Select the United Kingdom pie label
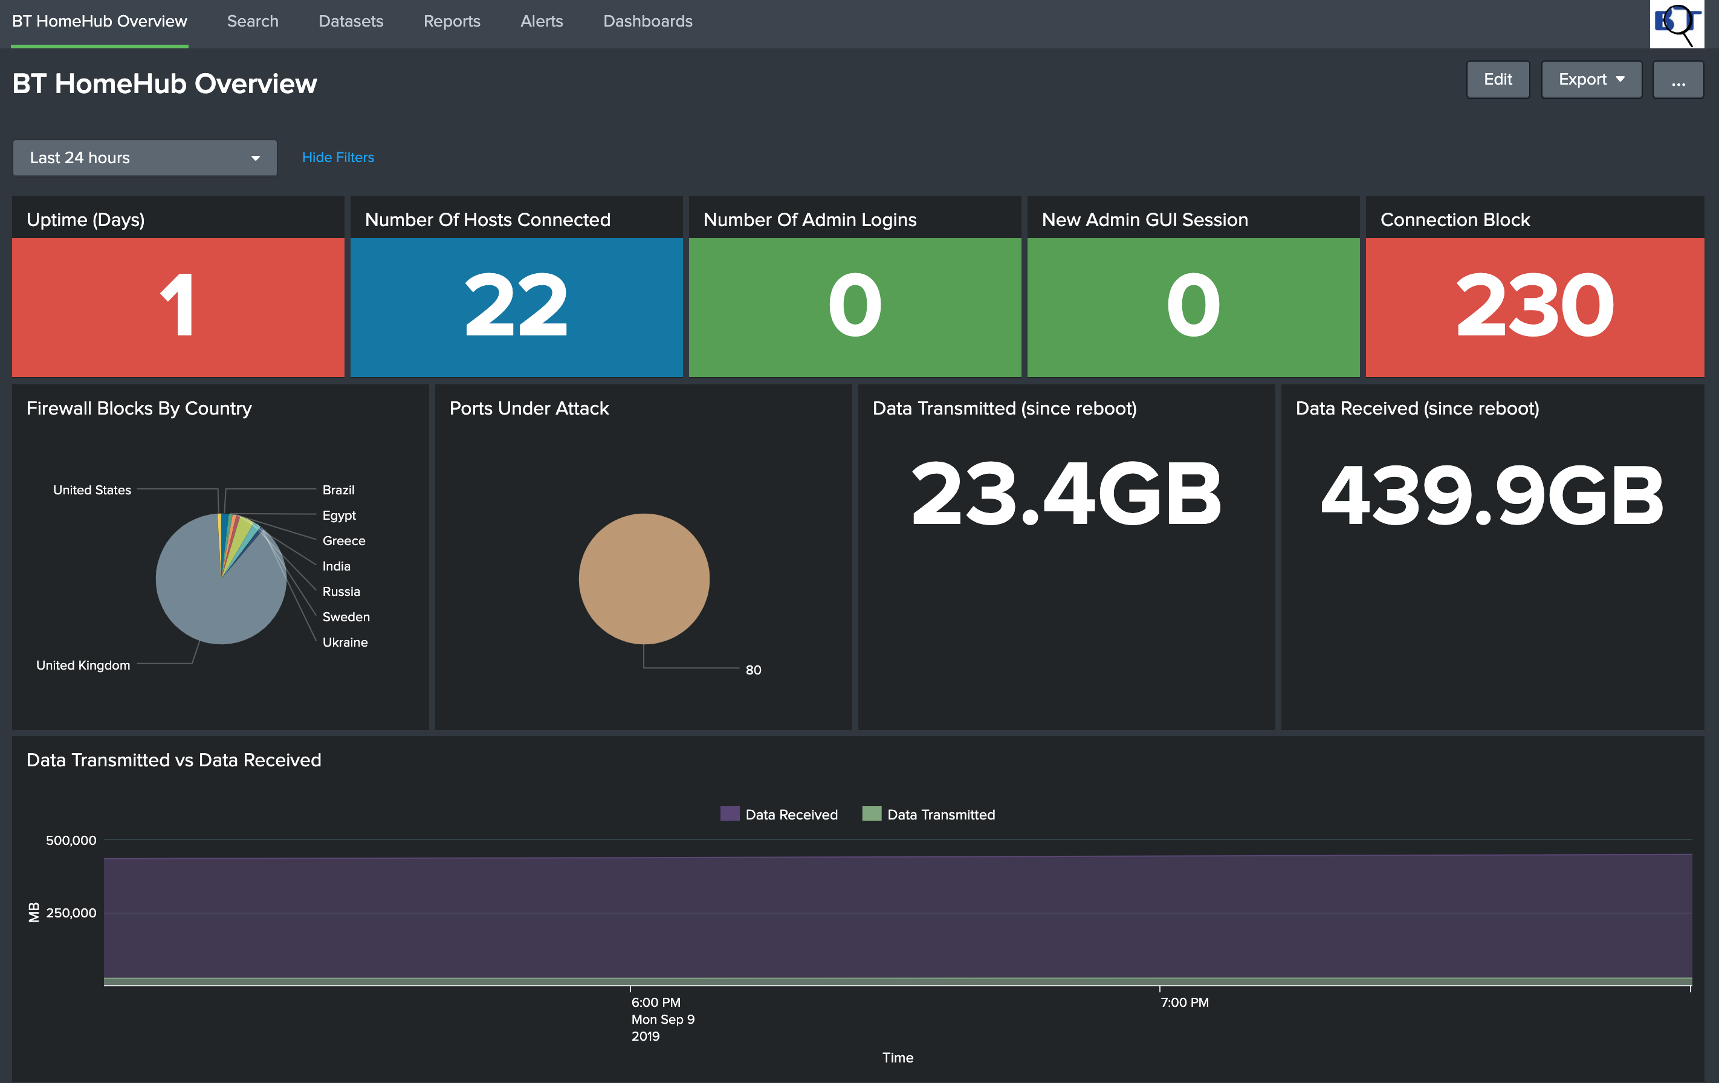This screenshot has height=1083, width=1719. coord(83,665)
